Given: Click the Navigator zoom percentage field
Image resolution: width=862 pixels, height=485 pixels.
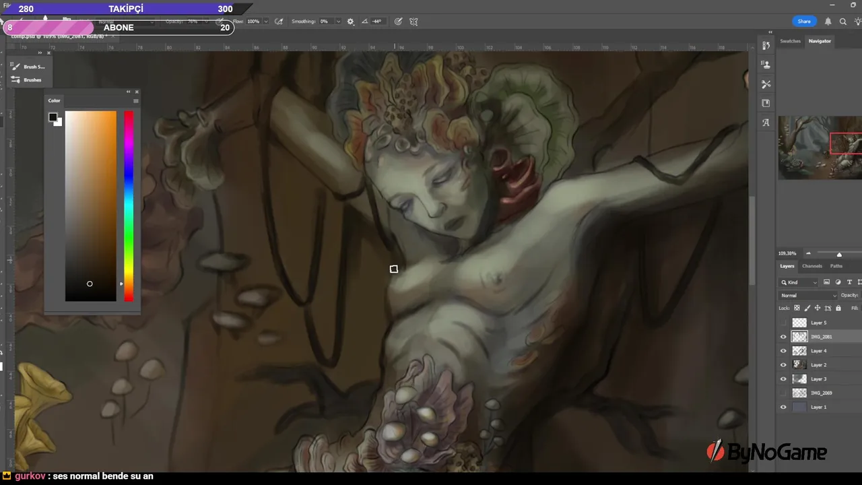Looking at the screenshot, I should [x=787, y=254].
